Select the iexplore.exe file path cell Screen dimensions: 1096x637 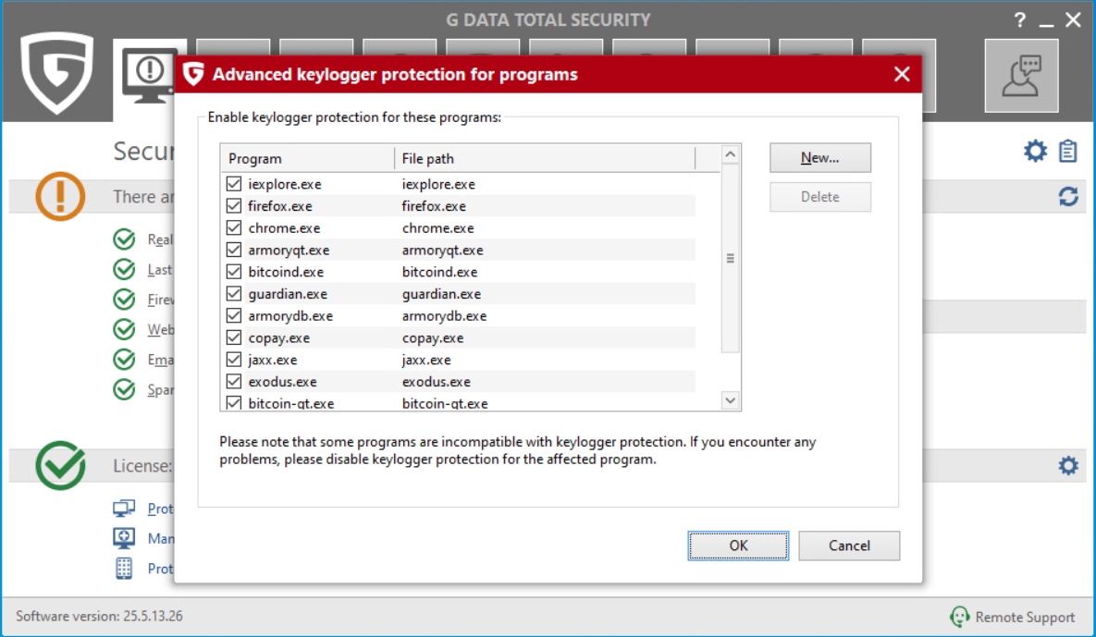coord(438,184)
